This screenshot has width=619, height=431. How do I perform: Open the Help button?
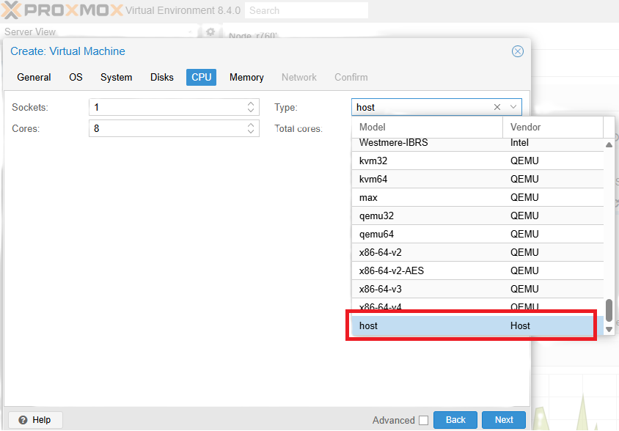click(x=35, y=420)
